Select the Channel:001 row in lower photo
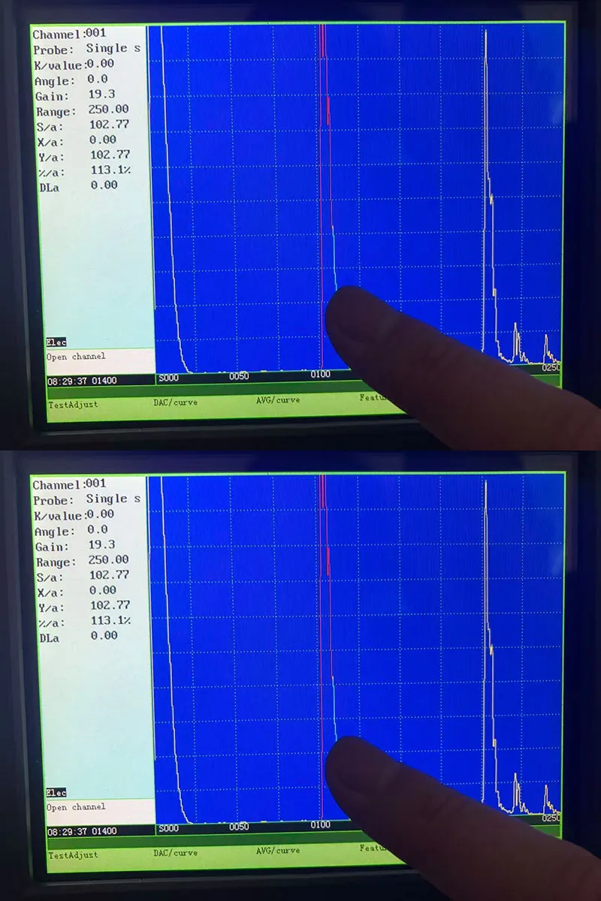Image resolution: width=601 pixels, height=901 pixels. coord(70,484)
